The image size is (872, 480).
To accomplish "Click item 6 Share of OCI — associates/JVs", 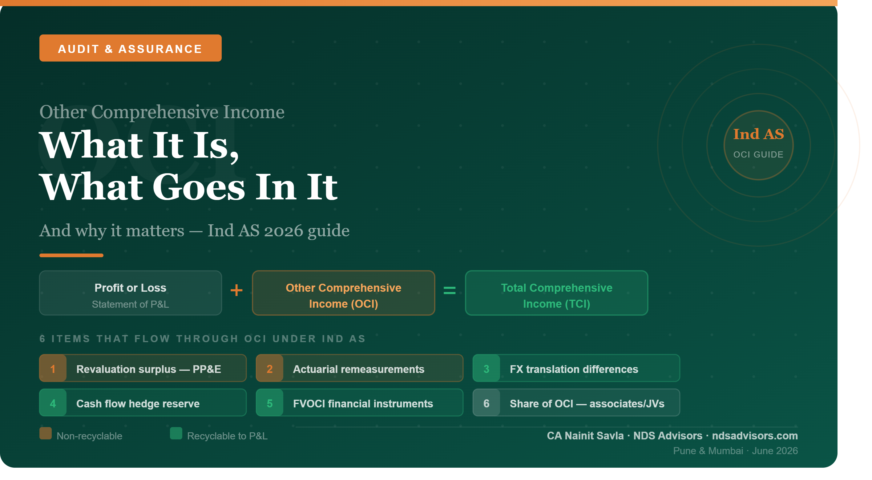I will (576, 403).
